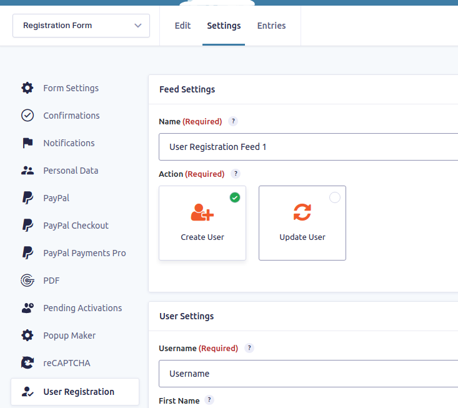Click the Confirmations checkmark icon

27,116
